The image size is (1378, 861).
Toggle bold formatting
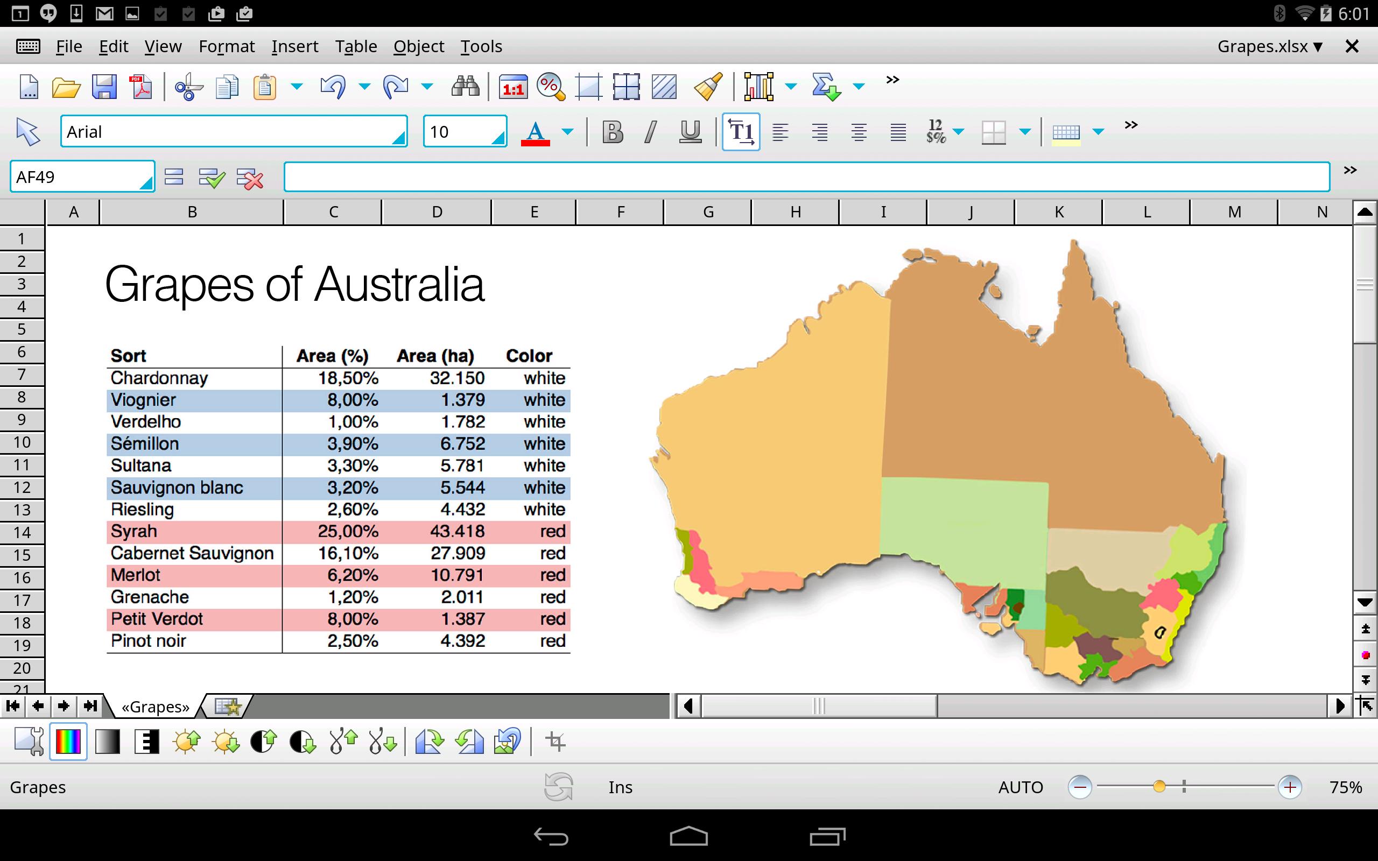(613, 132)
